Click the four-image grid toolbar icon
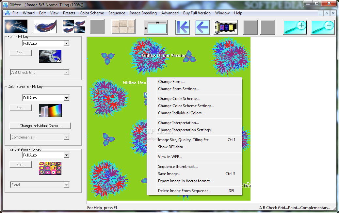The height and width of the screenshot is (213, 339). coord(74,26)
